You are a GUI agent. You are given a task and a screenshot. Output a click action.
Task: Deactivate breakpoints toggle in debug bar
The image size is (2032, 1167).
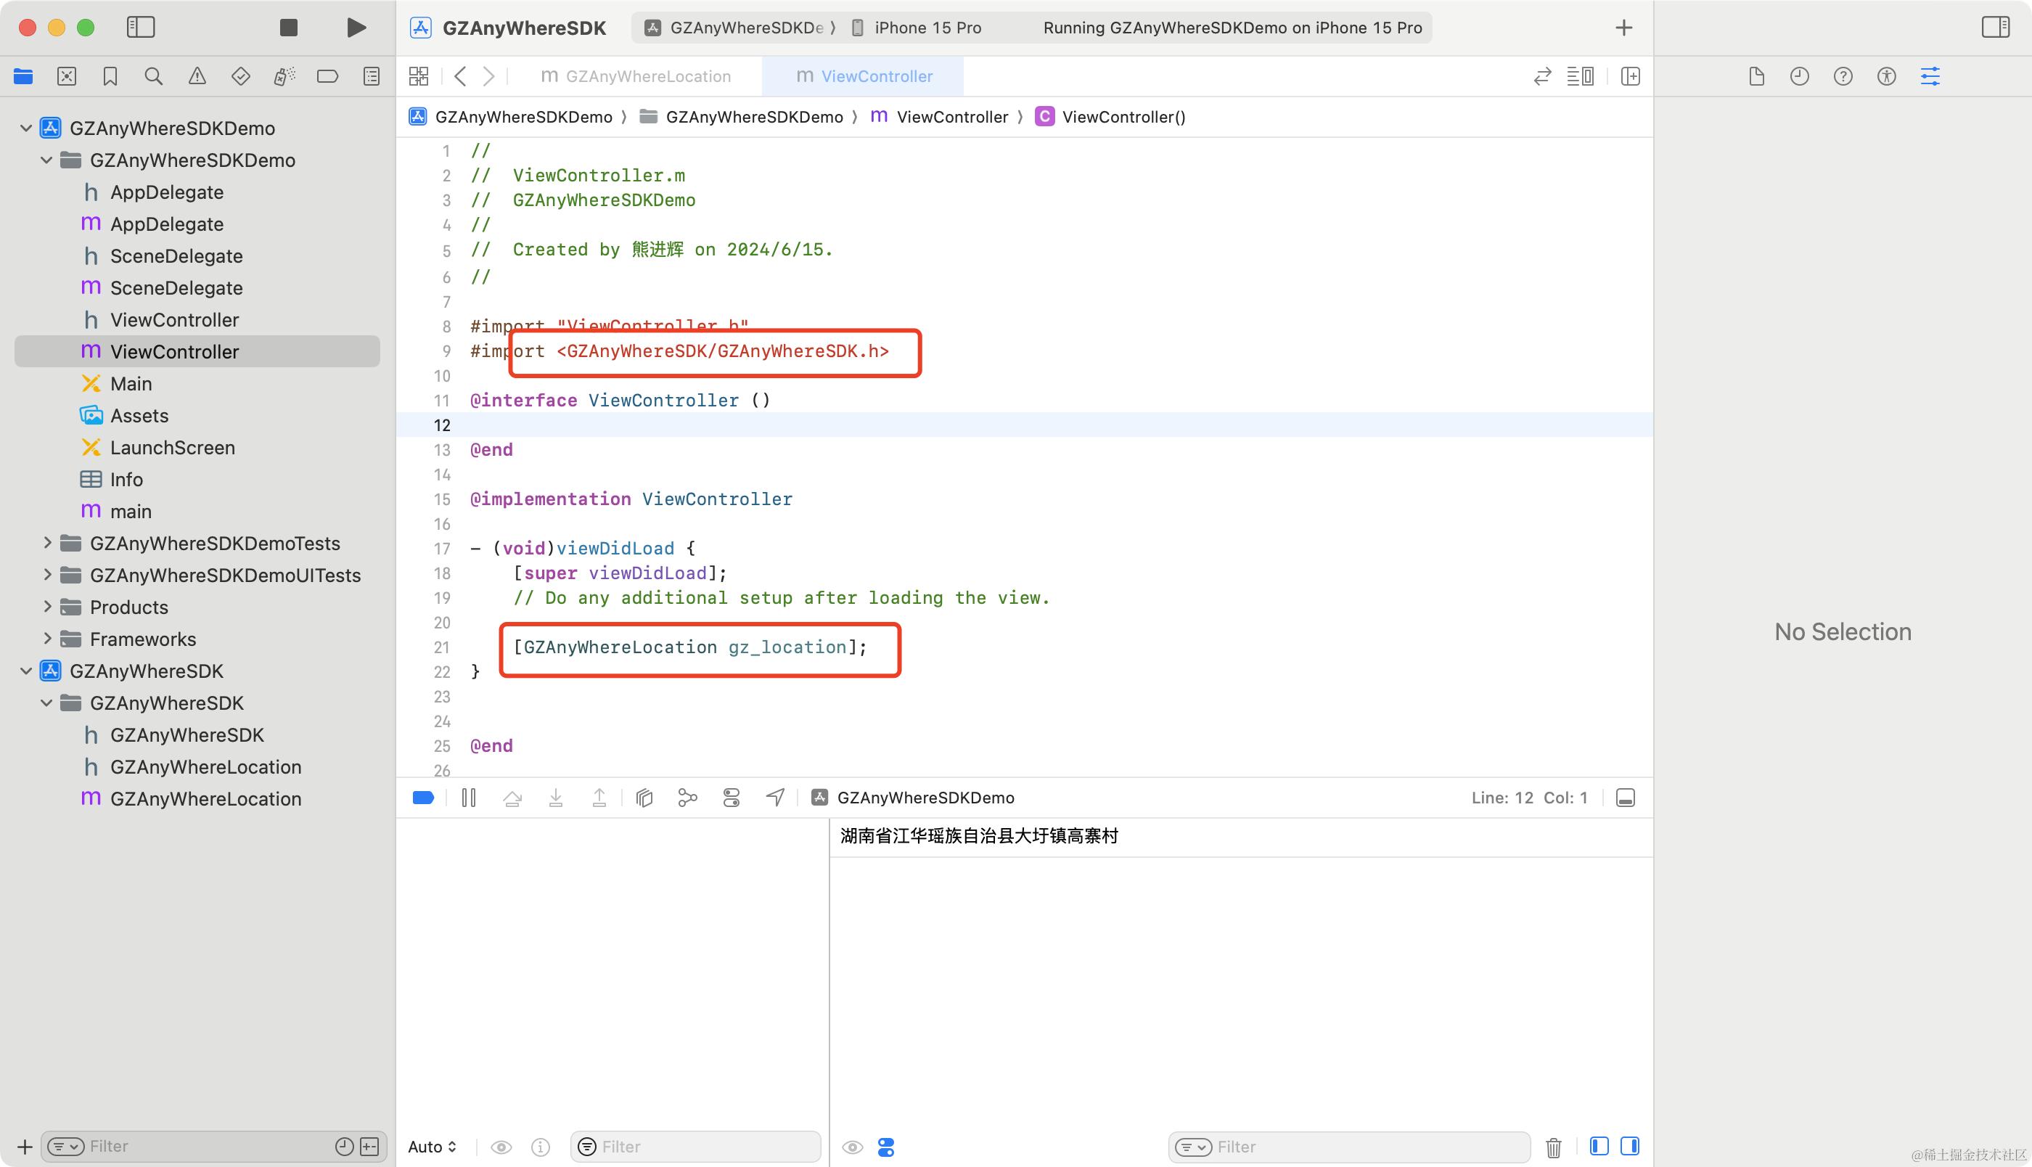(423, 798)
